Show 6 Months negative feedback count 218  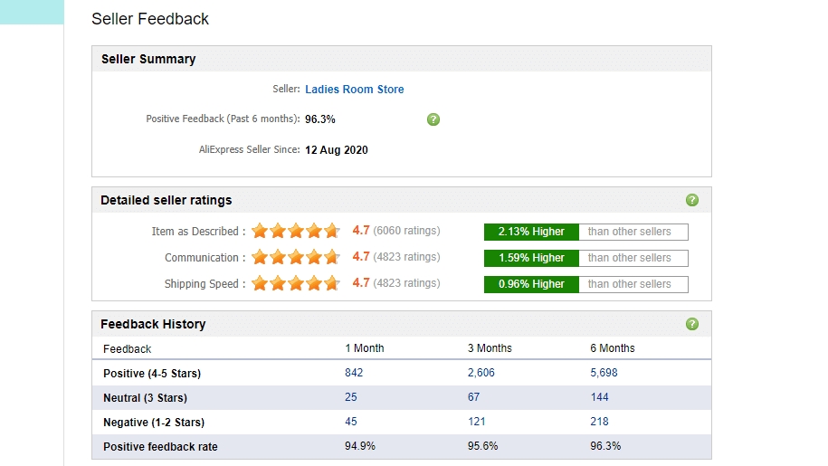pos(599,422)
